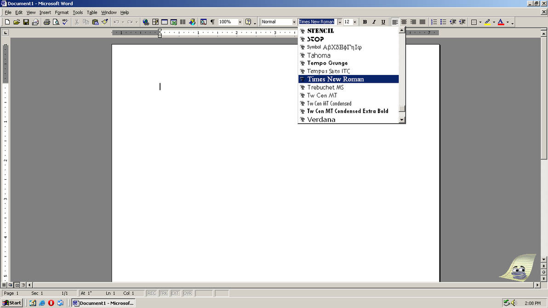Enable bold formatting
This screenshot has width=548, height=308.
pos(365,22)
